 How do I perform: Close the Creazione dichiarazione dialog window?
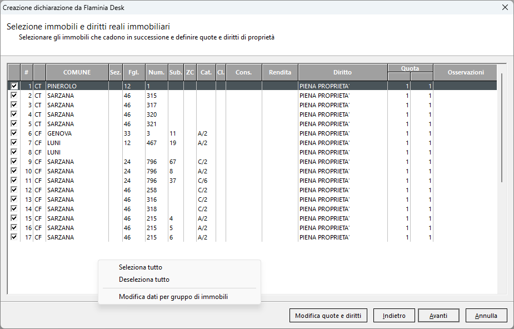point(505,7)
